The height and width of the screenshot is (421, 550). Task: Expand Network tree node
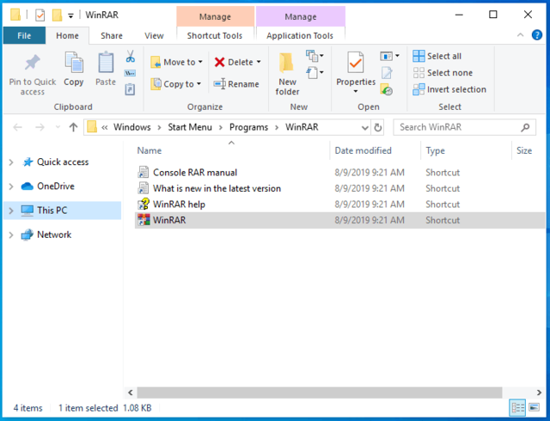pyautogui.click(x=11, y=235)
